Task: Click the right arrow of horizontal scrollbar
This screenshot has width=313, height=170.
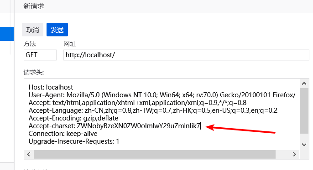Action: coord(294,154)
